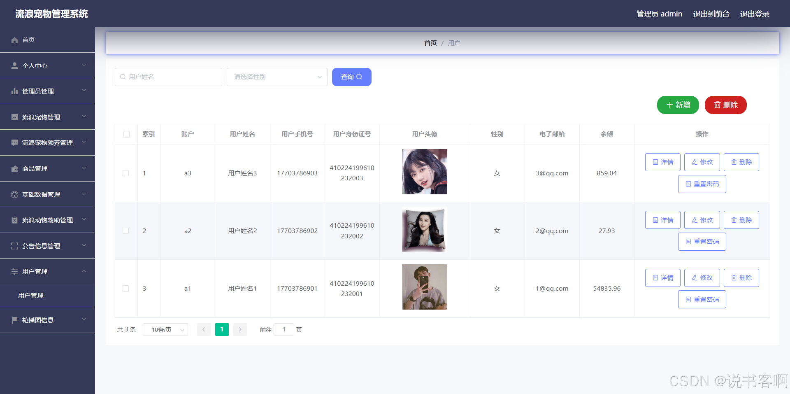790x394 pixels.
Task: Tick the select-all checkbox in the table header
Action: (x=126, y=134)
